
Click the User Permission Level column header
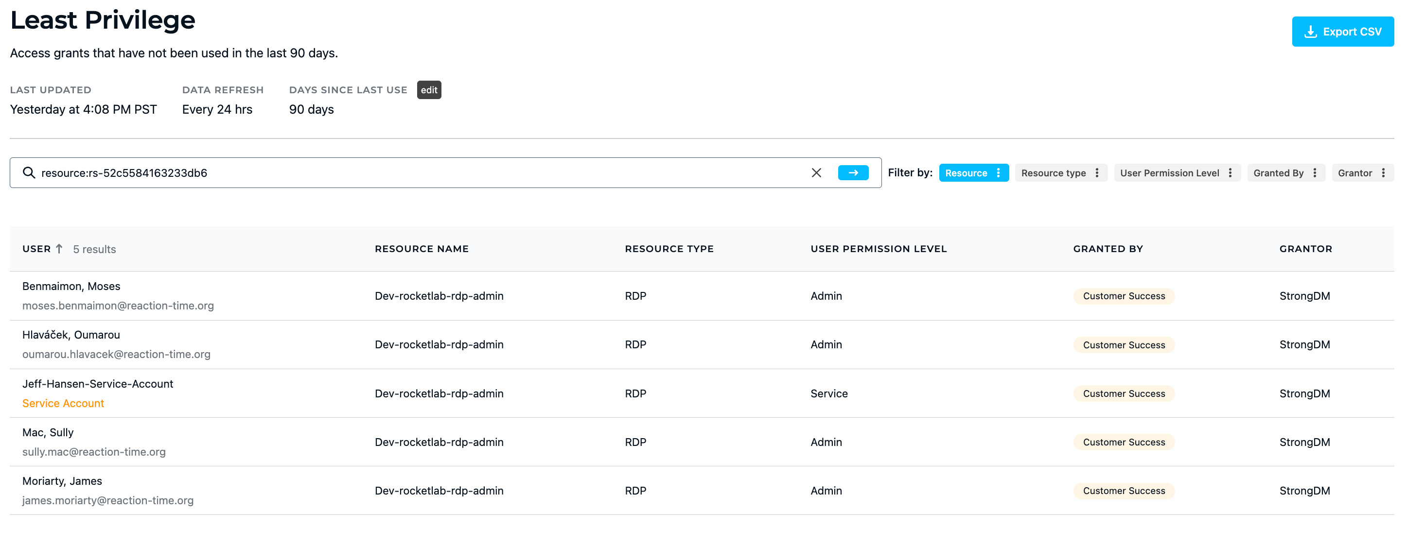(878, 249)
